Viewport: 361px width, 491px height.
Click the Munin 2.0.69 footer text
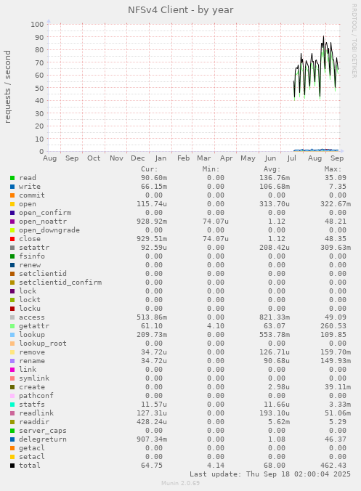tap(180, 483)
